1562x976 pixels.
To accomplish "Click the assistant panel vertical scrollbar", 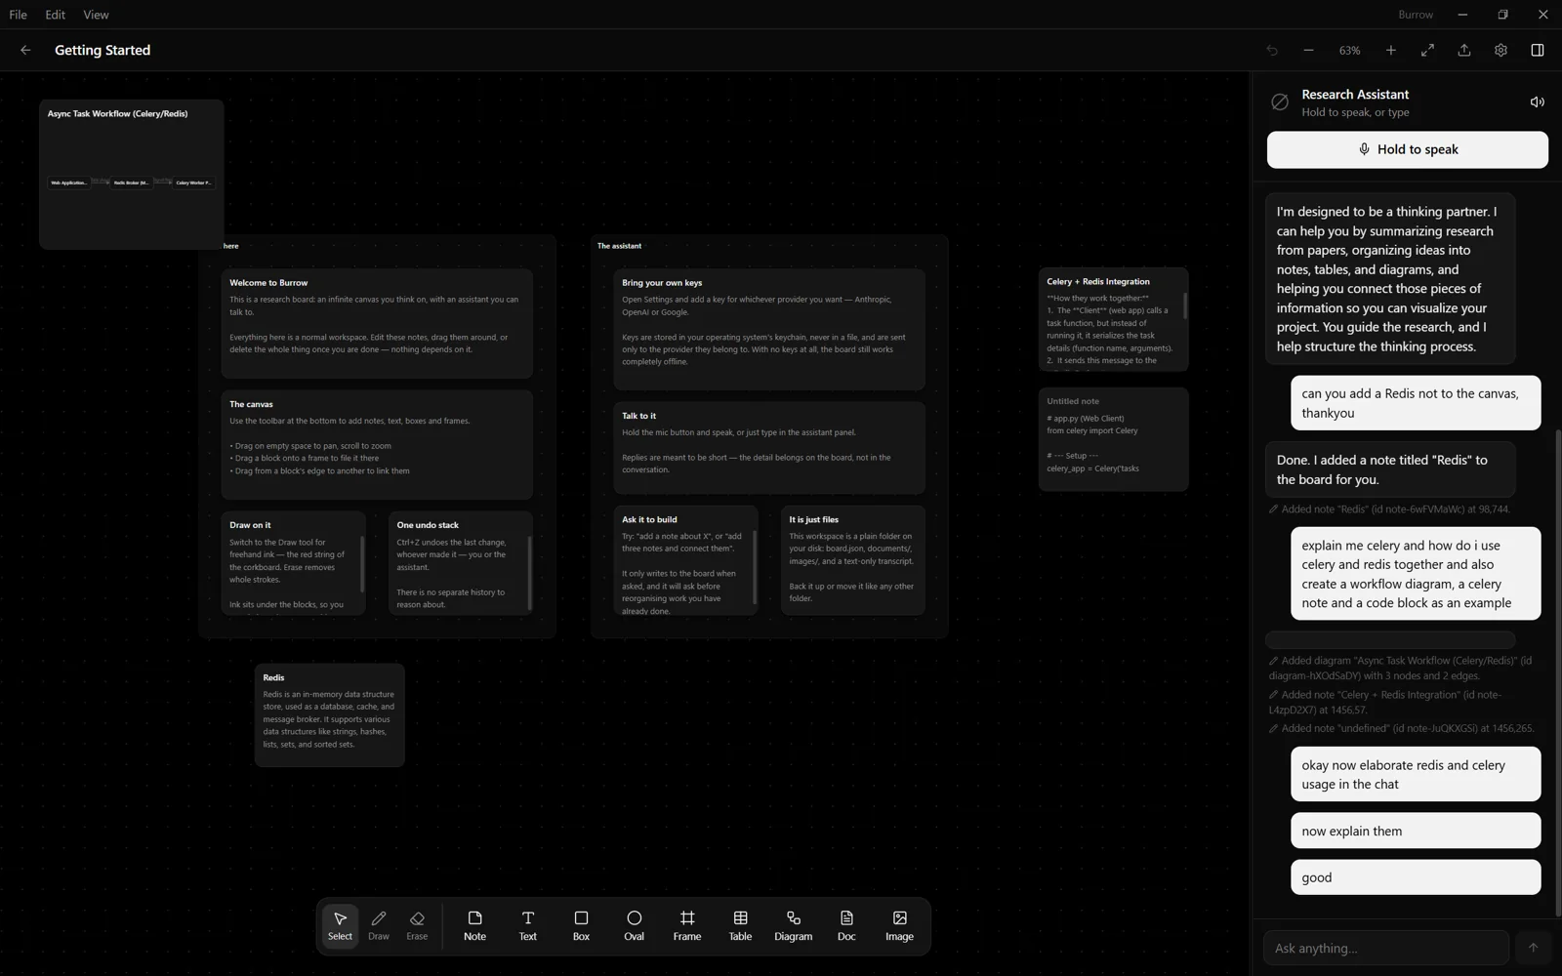I will tap(1557, 673).
